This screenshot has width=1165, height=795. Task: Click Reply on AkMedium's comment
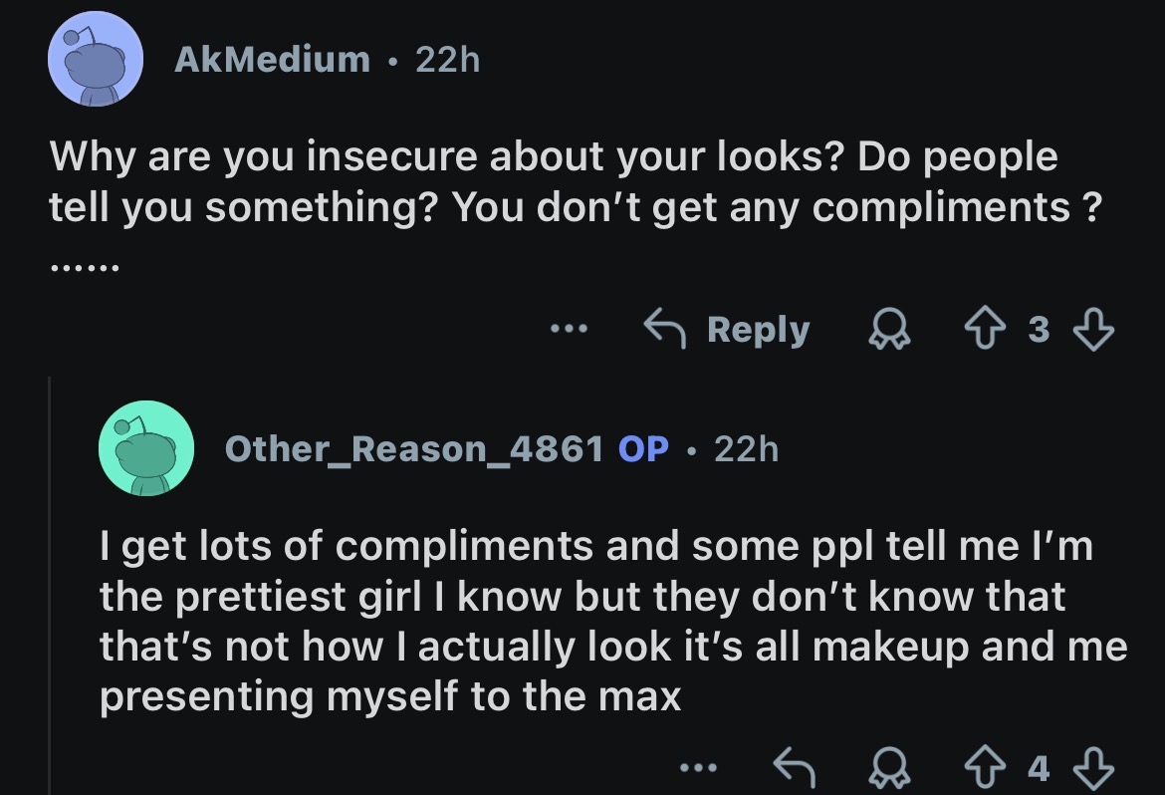(727, 330)
